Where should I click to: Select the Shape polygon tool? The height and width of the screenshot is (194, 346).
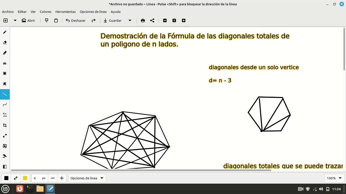point(5,115)
